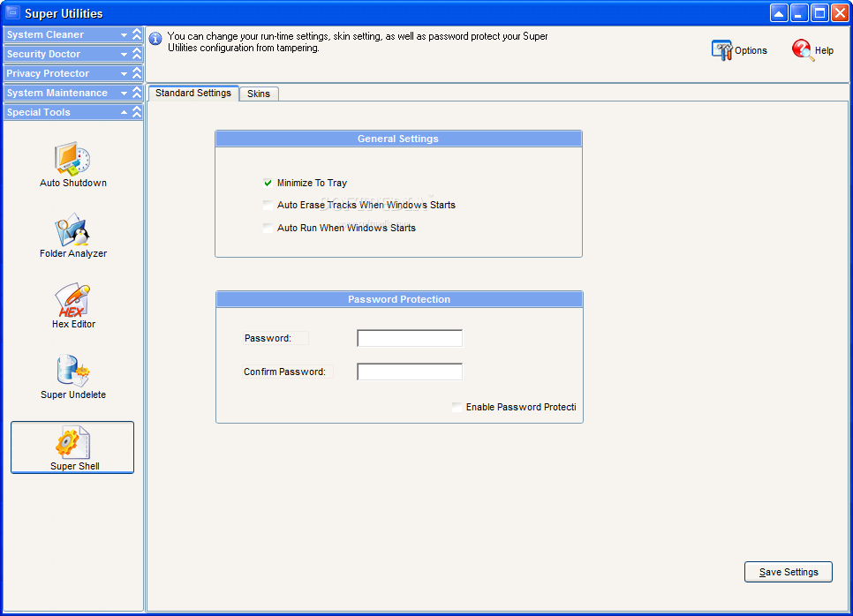This screenshot has height=616, width=853.
Task: Maximize the Super Utilities window
Action: coord(819,13)
